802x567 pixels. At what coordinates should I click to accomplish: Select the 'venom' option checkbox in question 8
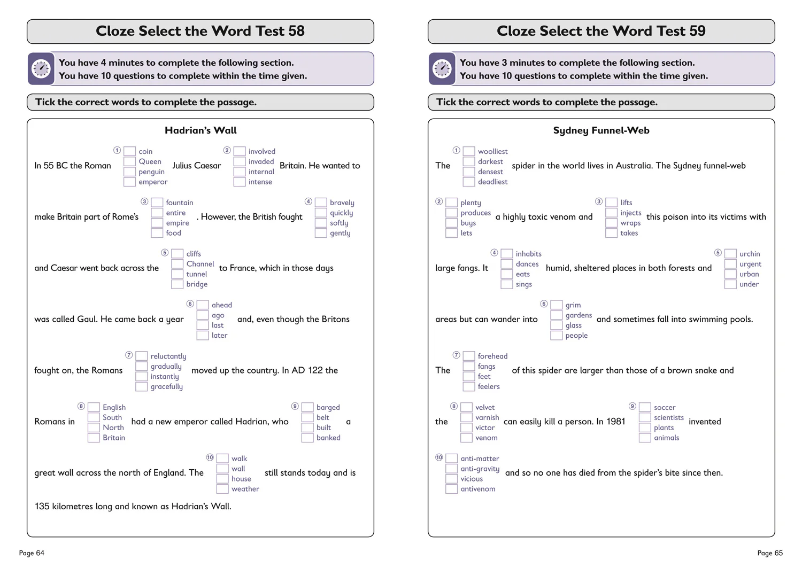click(x=467, y=438)
